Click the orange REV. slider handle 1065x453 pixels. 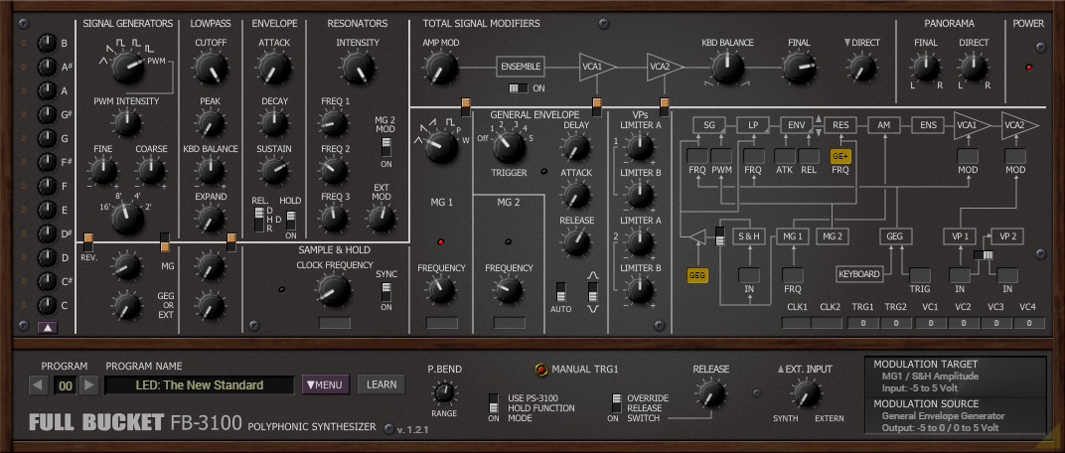click(88, 237)
